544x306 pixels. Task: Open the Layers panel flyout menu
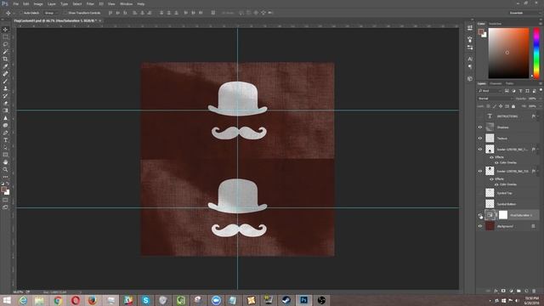point(541,83)
